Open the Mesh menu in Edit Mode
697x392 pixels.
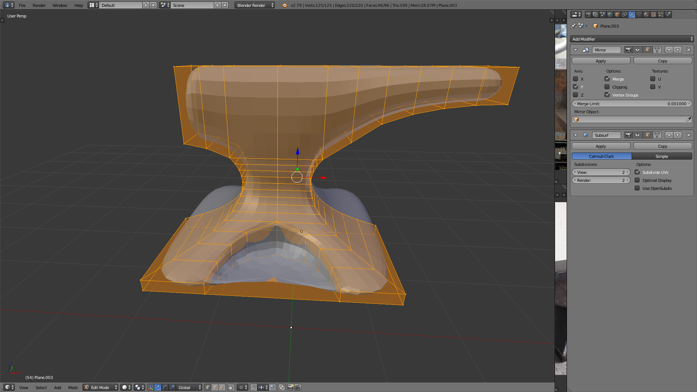[73, 387]
